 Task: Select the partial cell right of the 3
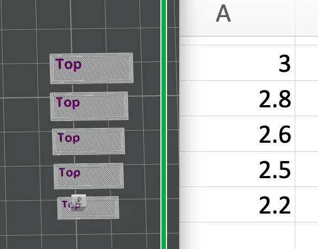[306, 63]
